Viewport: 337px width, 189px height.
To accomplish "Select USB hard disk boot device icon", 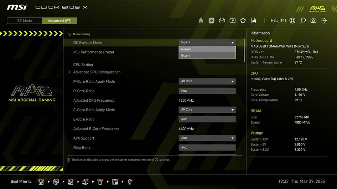I will (x=71, y=182).
